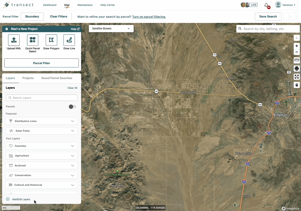Select the Draw Polygon tool
Screen dimensions: 301x211
coord(51,40)
